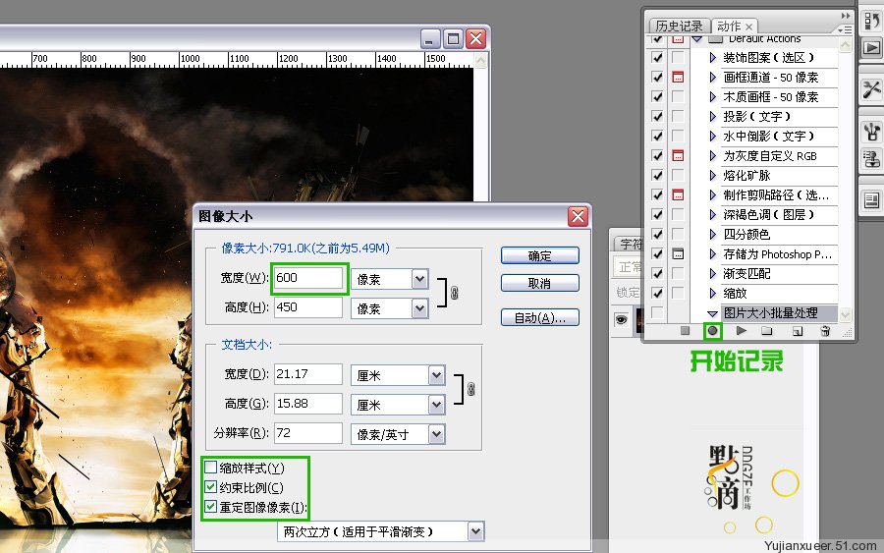884x553 pixels.
Task: Open the History panel dock icon
Action: pyautogui.click(x=871, y=22)
